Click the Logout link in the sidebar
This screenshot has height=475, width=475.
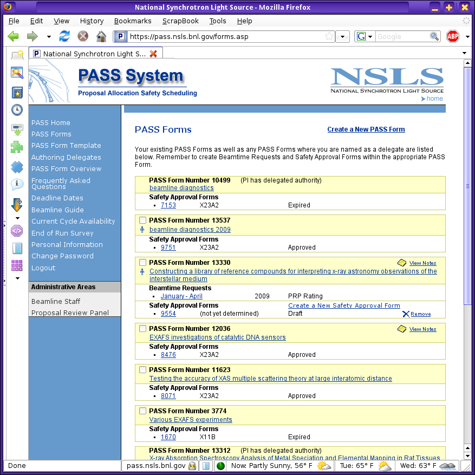tap(43, 268)
